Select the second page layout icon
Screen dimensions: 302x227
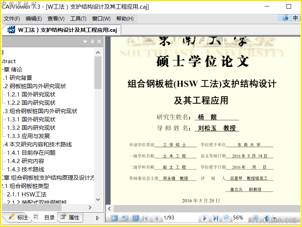(x=125, y=218)
